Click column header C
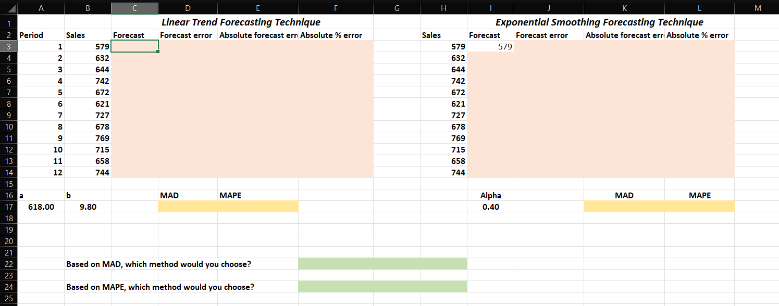This screenshot has width=779, height=306. pos(134,8)
